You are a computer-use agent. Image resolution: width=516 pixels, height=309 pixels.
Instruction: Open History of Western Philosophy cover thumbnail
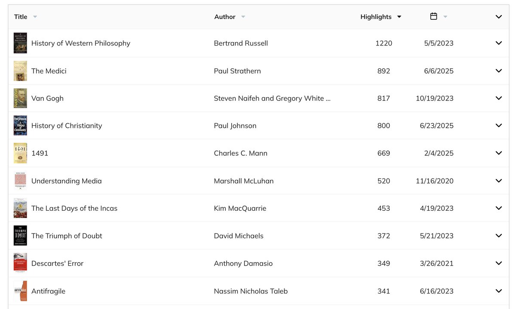point(20,43)
